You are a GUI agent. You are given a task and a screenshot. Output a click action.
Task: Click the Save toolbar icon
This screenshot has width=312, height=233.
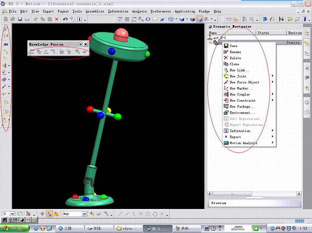tap(20, 19)
